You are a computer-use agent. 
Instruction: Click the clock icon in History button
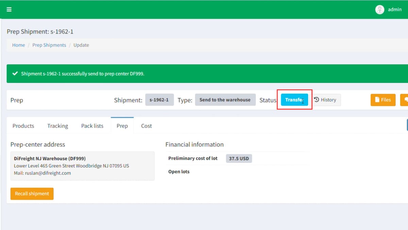317,100
